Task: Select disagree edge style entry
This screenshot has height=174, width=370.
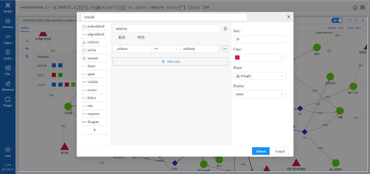Action: [95, 122]
